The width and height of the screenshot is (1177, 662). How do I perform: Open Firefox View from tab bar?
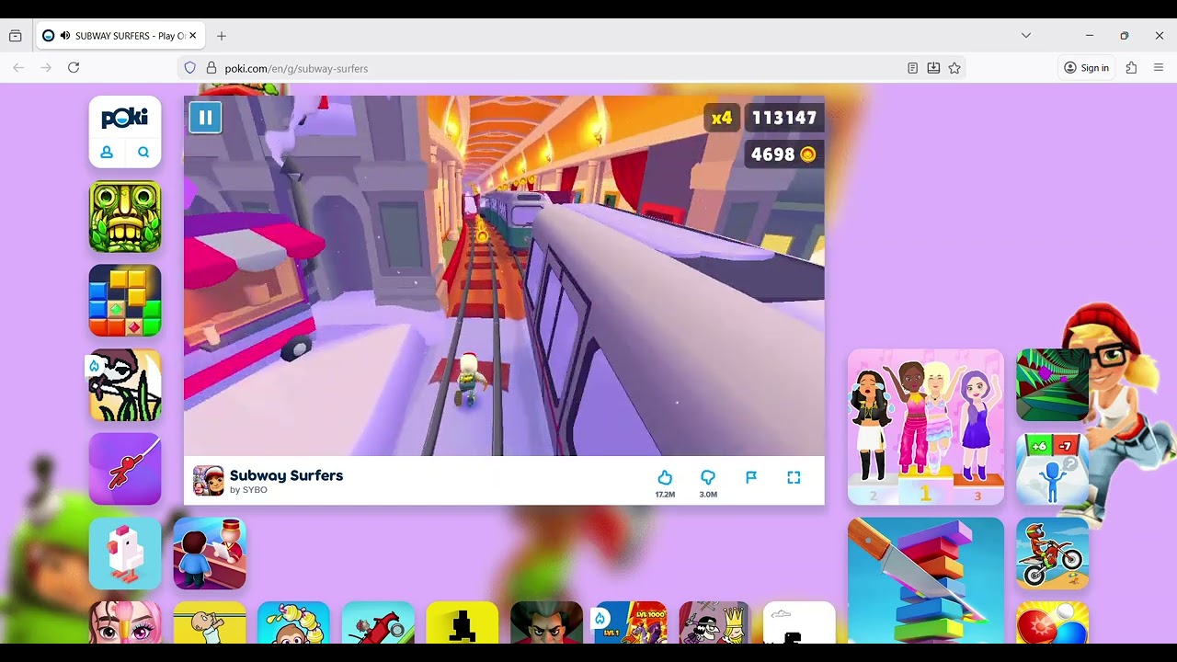(16, 36)
